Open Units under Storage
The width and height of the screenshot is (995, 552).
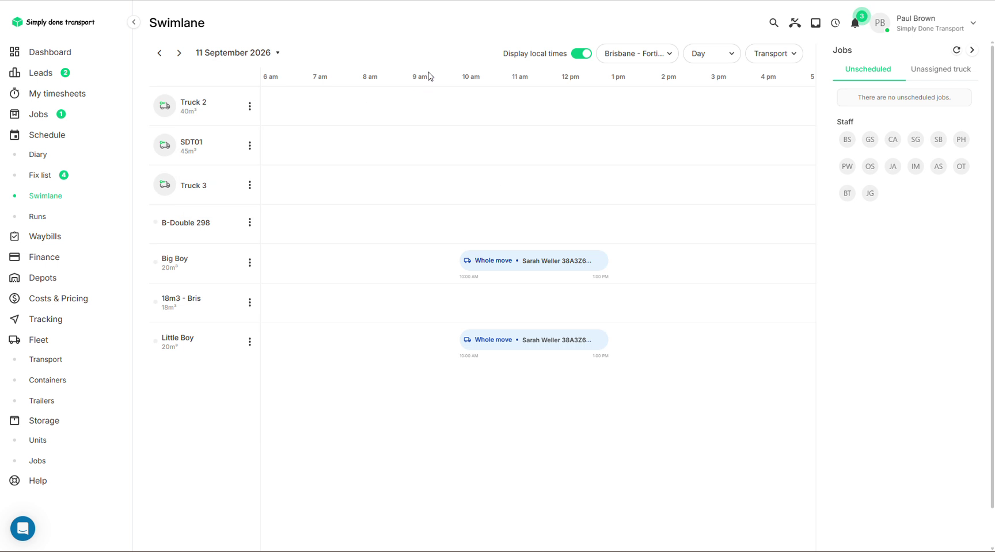37,440
